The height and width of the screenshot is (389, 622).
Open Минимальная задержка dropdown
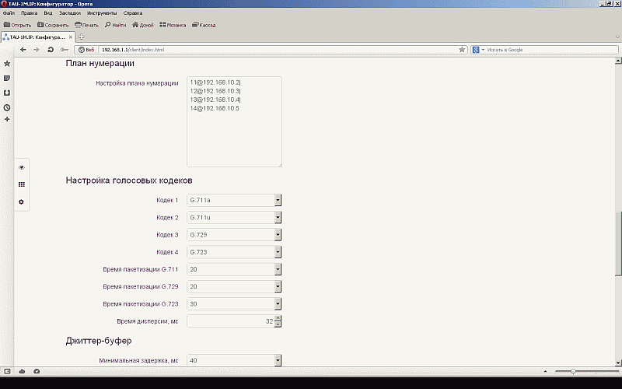pos(234,360)
